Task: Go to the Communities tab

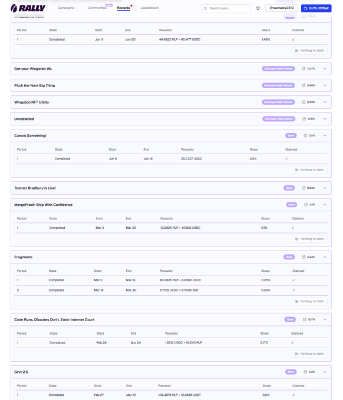Action: pos(97,8)
